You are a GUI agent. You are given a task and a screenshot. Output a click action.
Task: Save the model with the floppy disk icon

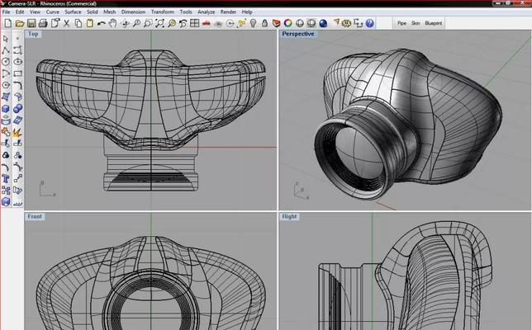(x=31, y=23)
